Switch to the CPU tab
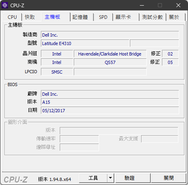188x185 pixels. (x=12, y=17)
